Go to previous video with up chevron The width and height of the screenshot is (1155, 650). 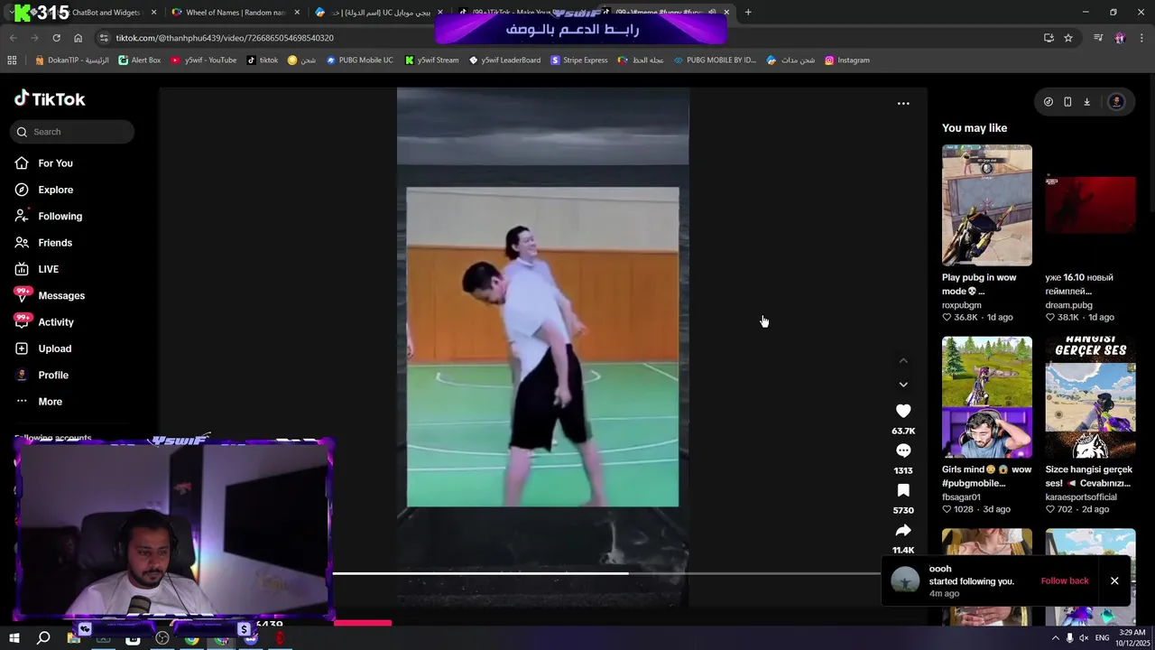(x=903, y=360)
